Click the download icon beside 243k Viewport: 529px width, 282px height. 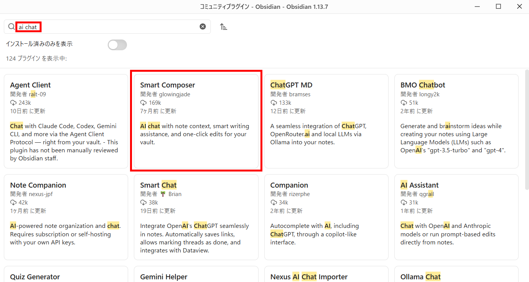(13, 103)
